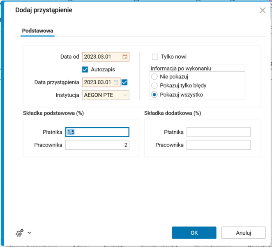Uncheck the Autozapis checkbox

[x=85, y=69]
